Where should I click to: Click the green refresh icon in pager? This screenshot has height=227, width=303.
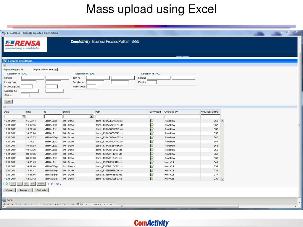(7, 184)
